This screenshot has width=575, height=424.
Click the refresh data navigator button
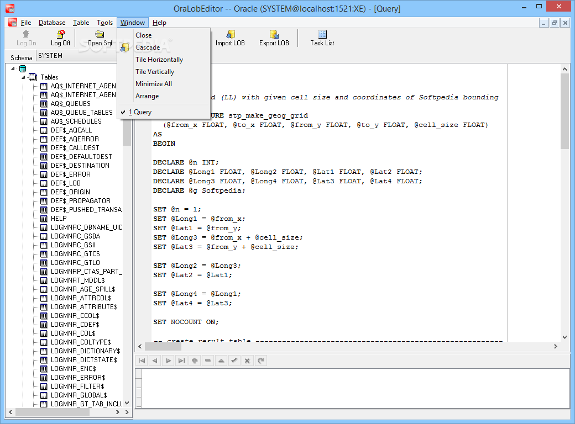(261, 361)
